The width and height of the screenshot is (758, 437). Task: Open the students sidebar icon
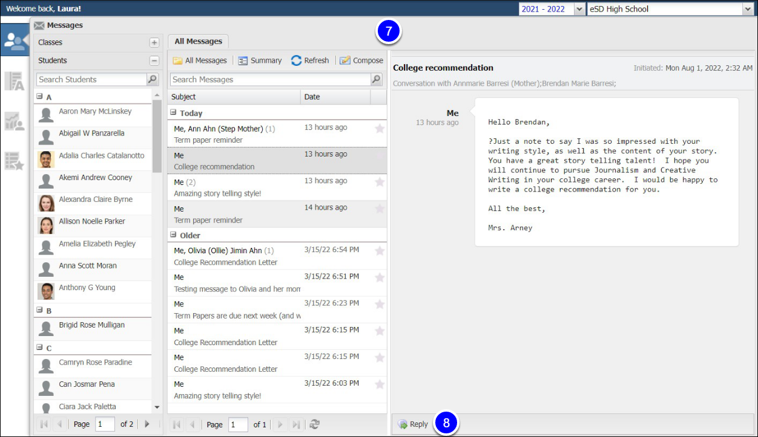pyautogui.click(x=15, y=41)
